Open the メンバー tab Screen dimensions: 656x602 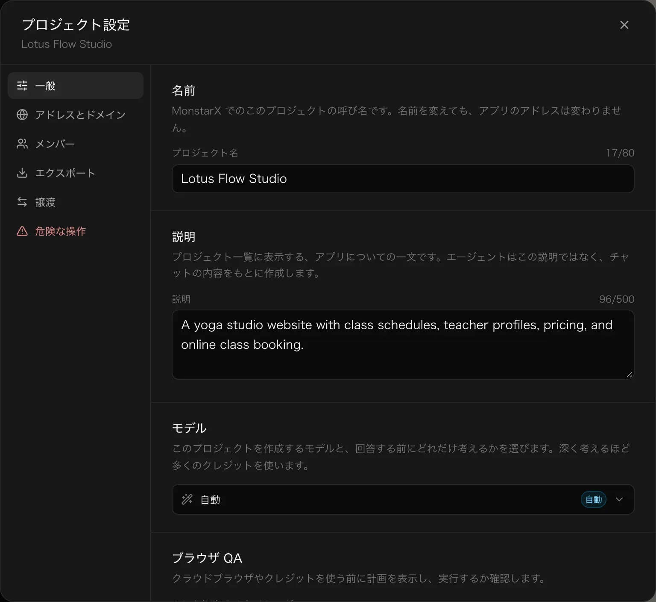coord(76,144)
